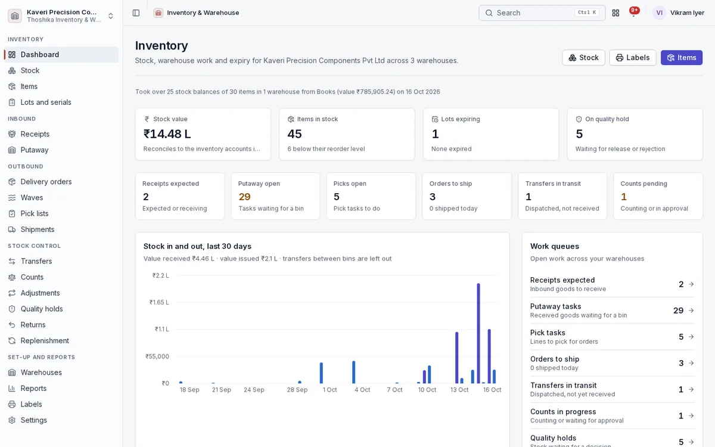715x447 pixels.
Task: Click the Lots and serials icon
Action: pos(12,102)
